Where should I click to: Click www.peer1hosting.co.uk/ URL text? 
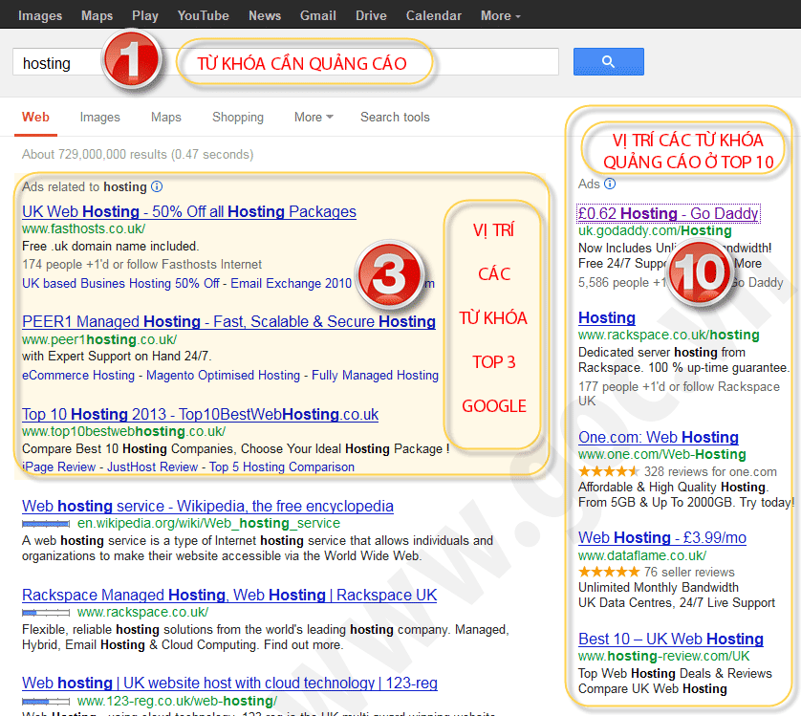(99, 339)
